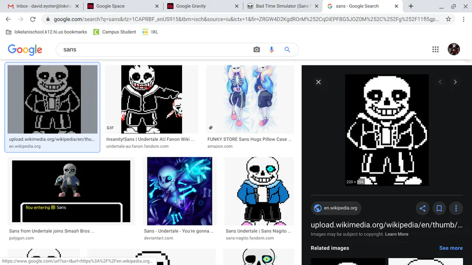
Task: Open the Chrome three-dot menu
Action: [464, 19]
